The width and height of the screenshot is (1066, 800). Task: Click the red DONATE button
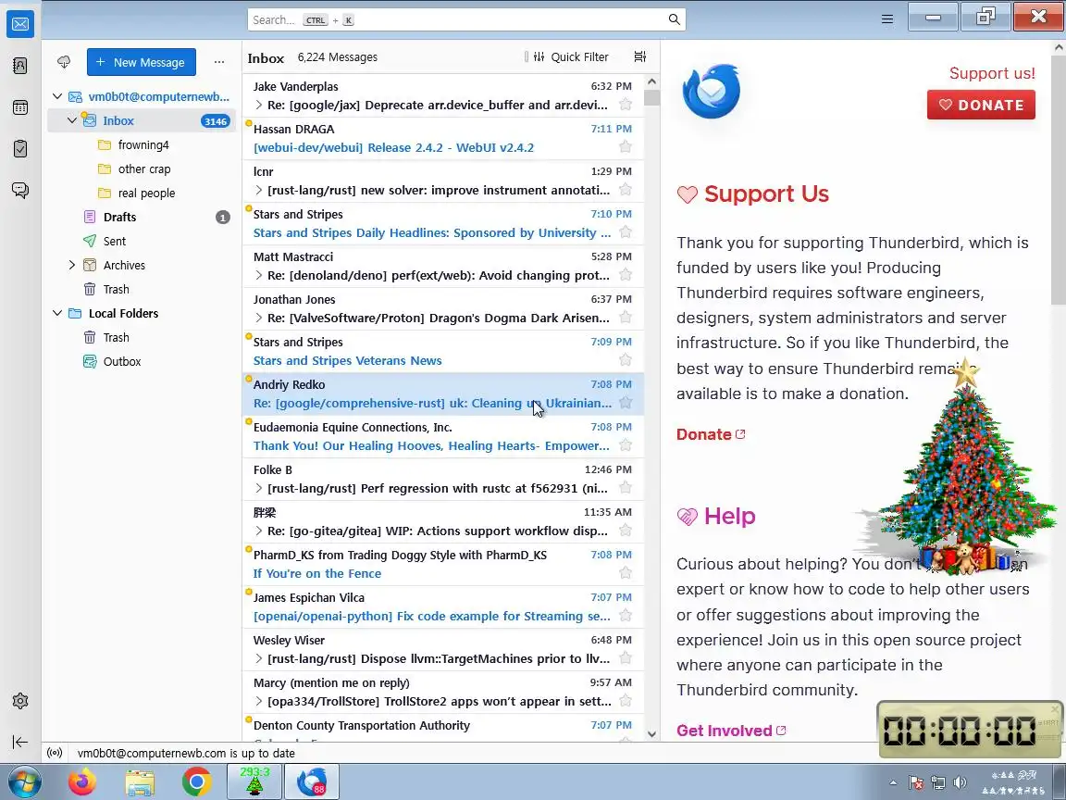tap(981, 105)
